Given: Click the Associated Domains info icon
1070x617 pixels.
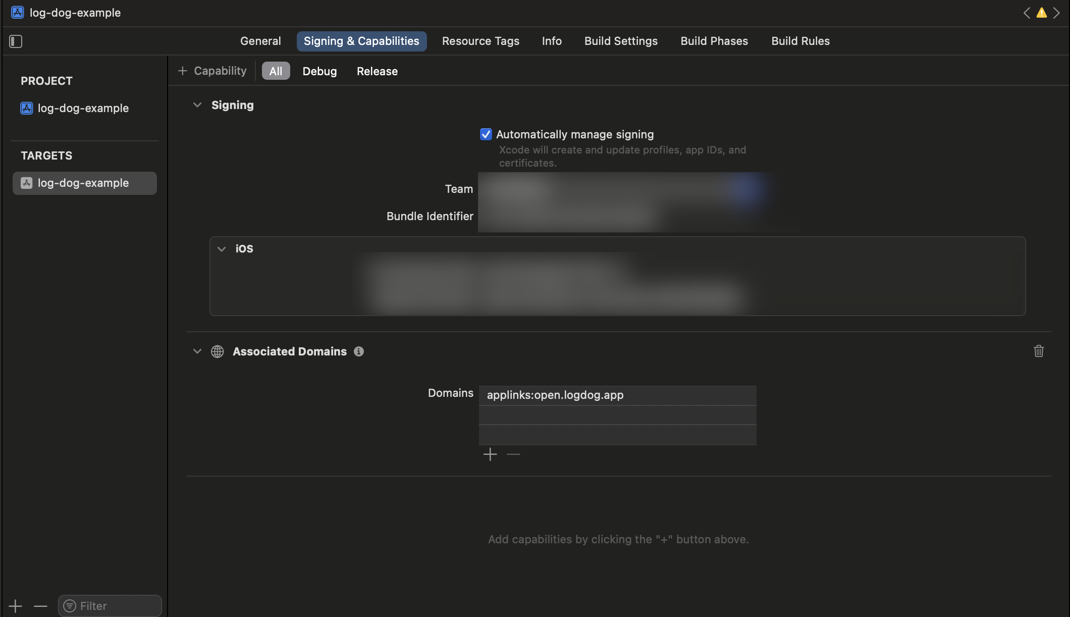Looking at the screenshot, I should point(359,351).
